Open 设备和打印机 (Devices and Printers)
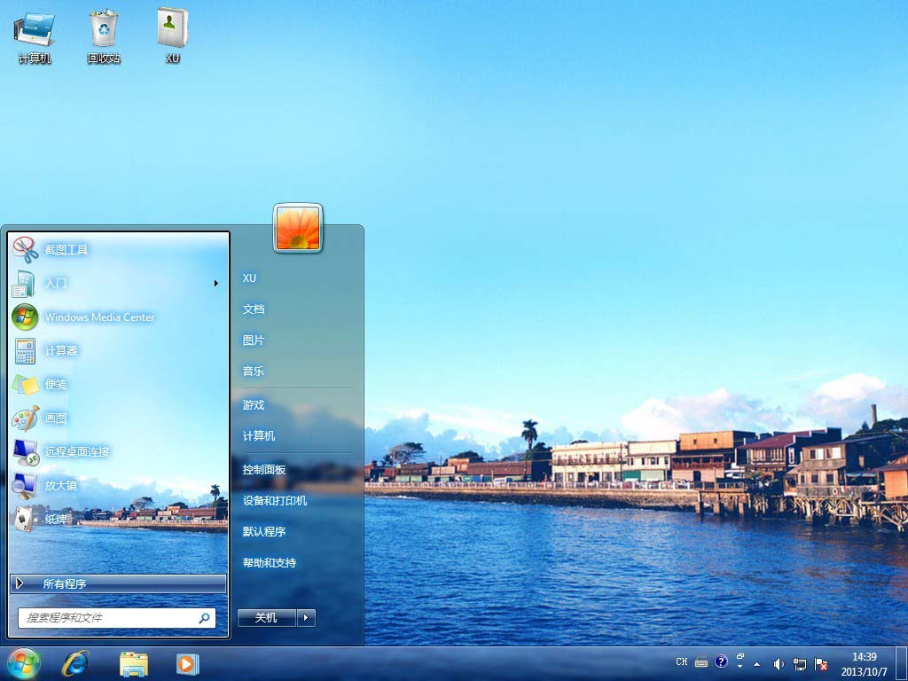This screenshot has height=681, width=908. point(275,501)
